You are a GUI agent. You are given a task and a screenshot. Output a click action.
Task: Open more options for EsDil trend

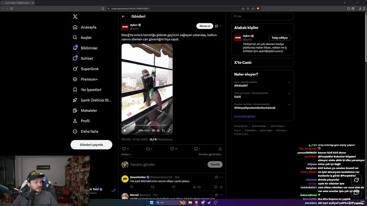coord(289,94)
